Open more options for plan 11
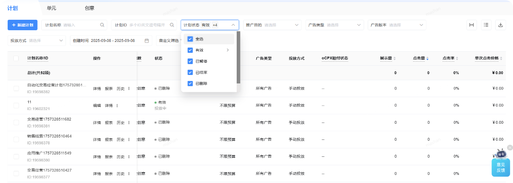Image resolution: width=513 pixels, height=183 pixels. (117, 106)
